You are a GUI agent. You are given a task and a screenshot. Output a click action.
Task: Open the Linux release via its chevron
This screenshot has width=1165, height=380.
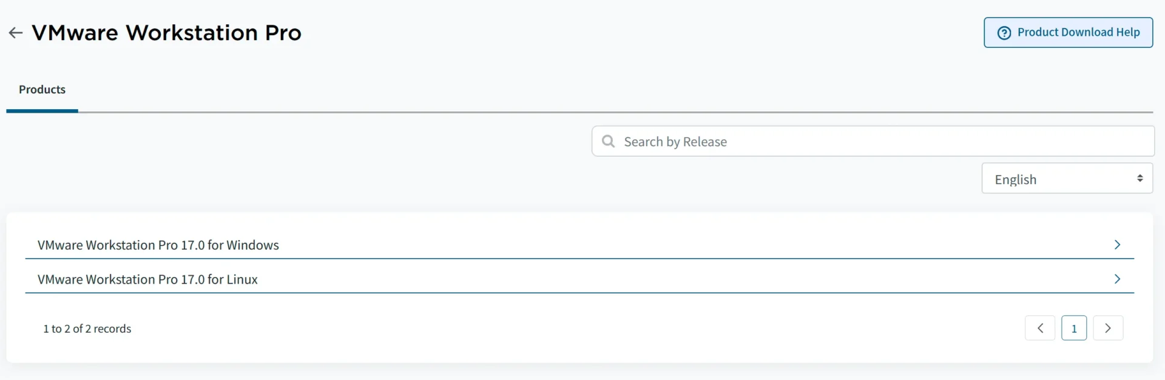[x=1117, y=279]
